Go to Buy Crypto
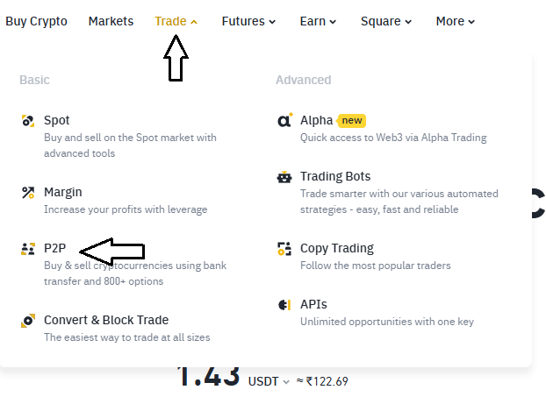 [36, 21]
